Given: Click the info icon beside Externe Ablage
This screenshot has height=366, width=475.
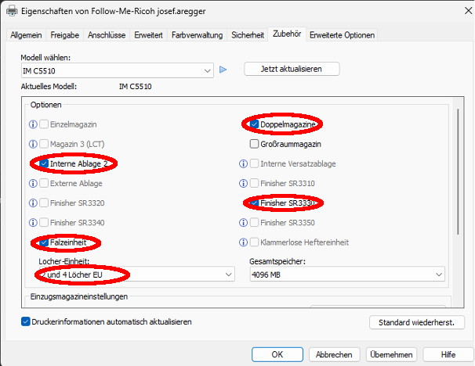Looking at the screenshot, I should [x=33, y=183].
